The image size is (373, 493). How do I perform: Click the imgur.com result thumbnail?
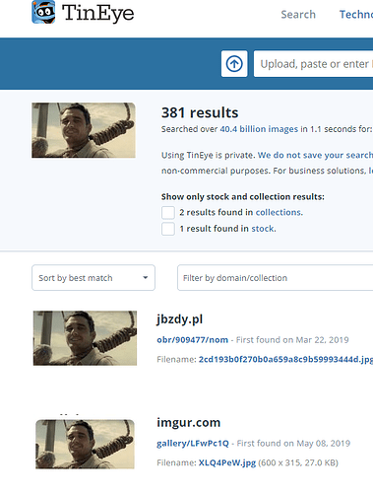point(85,444)
